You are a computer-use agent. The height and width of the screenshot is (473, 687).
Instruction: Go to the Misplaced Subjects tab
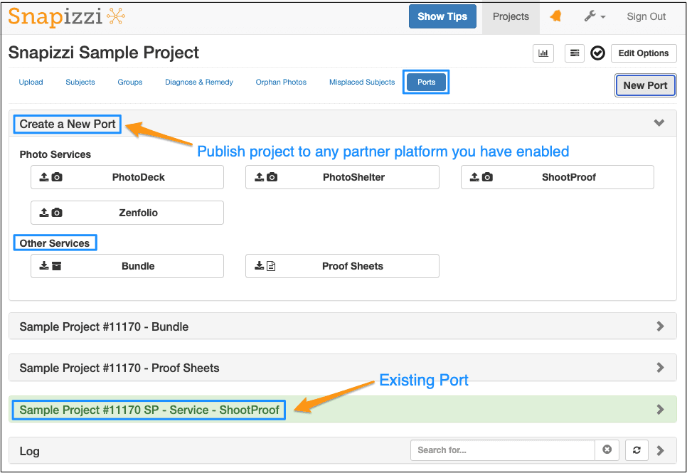(362, 82)
